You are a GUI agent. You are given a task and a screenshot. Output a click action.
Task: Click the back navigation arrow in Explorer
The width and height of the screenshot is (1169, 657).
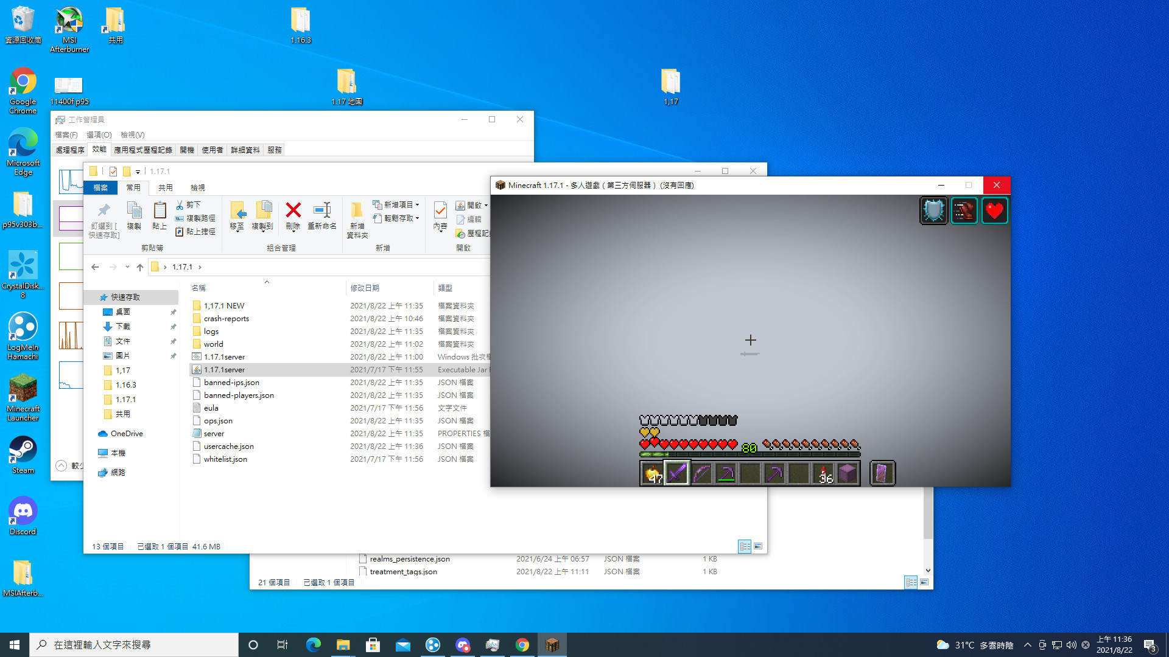(x=95, y=266)
